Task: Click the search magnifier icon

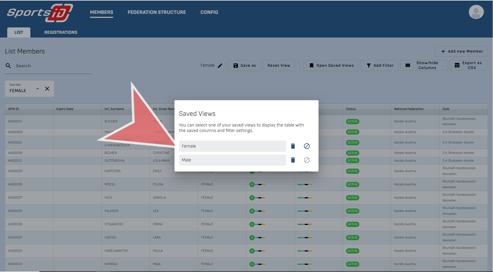Action: coord(8,66)
